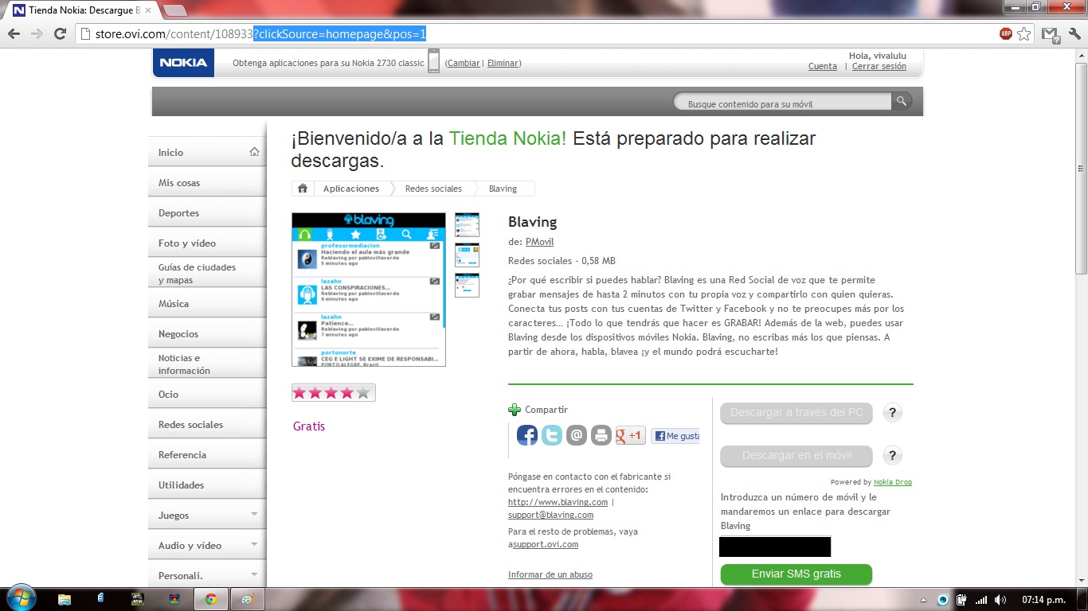Image resolution: width=1088 pixels, height=611 pixels.
Task: Open the PMovil publisher link
Action: coord(539,242)
